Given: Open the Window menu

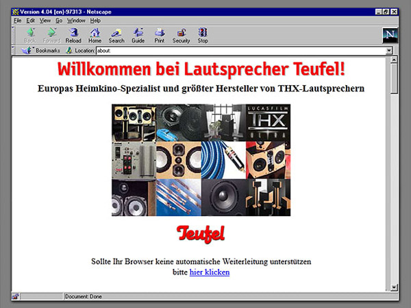Looking at the screenshot, I should (x=76, y=21).
